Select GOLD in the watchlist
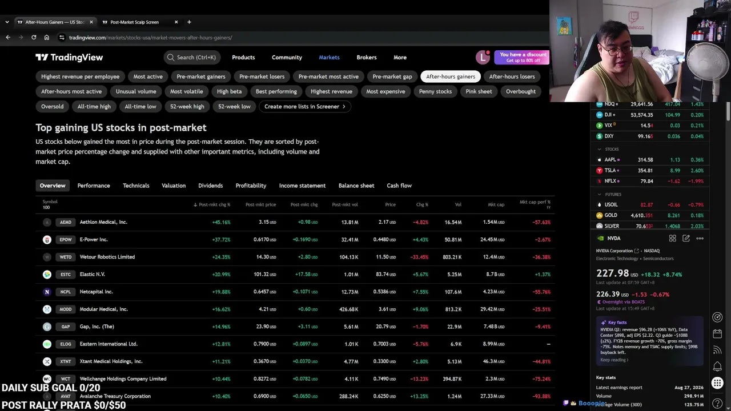The width and height of the screenshot is (731, 411). (x=650, y=215)
